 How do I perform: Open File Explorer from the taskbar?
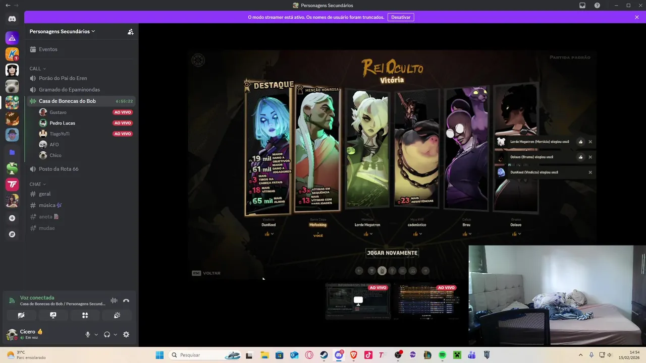[x=264, y=355]
